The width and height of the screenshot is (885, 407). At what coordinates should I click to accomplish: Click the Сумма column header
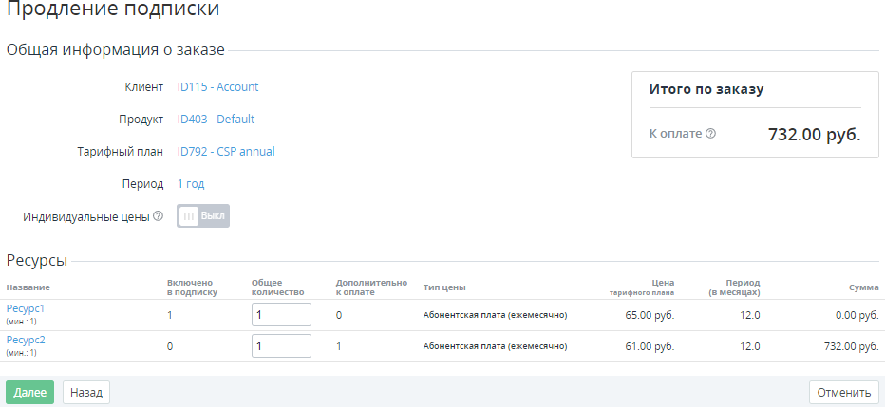[863, 287]
